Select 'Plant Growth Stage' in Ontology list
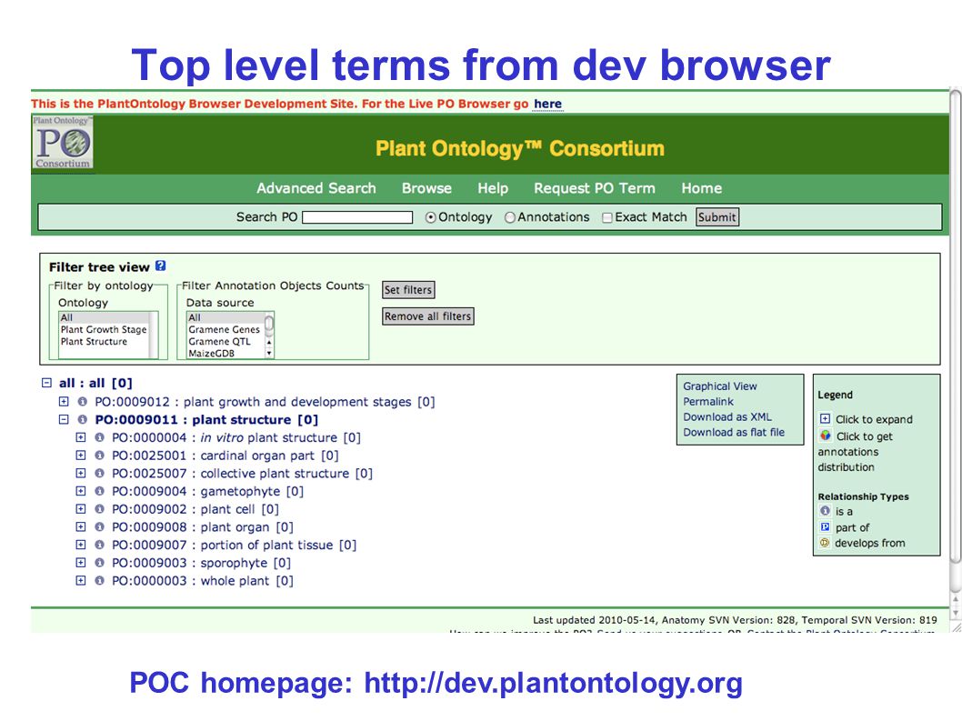 pos(104,329)
